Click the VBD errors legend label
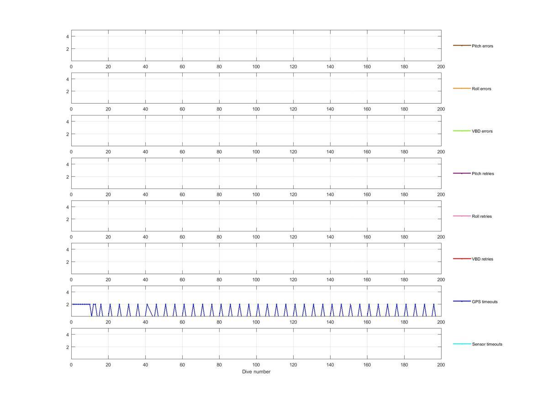Screen dimensions: 548x404 click(x=482, y=131)
